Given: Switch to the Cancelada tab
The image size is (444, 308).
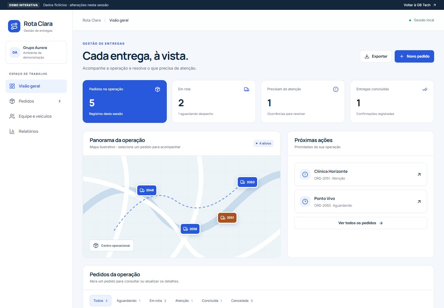Looking at the screenshot, I should click(242, 301).
